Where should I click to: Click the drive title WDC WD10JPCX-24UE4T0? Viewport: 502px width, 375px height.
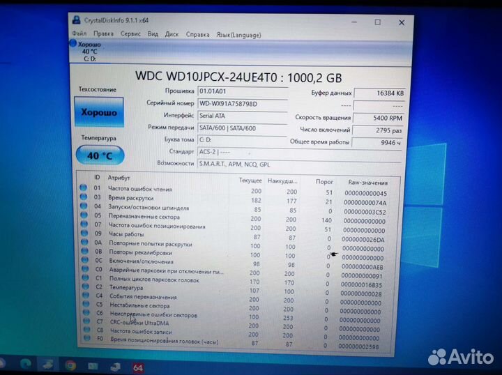(206, 77)
